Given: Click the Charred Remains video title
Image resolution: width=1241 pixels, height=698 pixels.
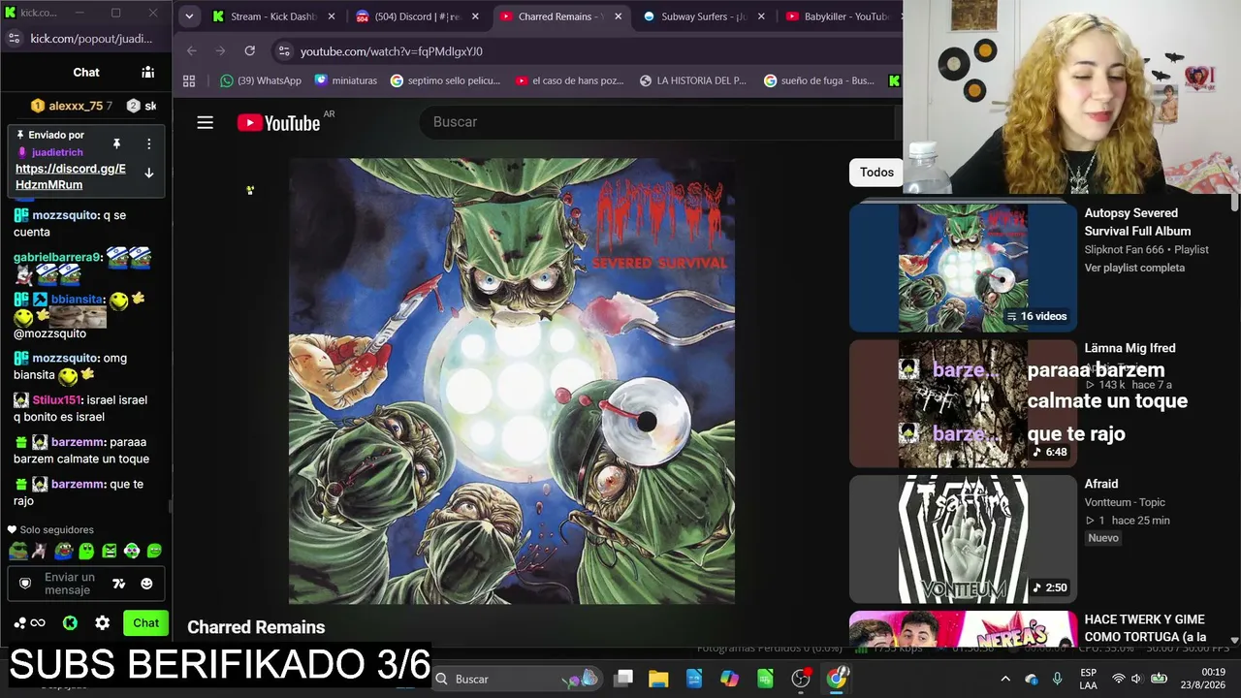Looking at the screenshot, I should (x=256, y=627).
